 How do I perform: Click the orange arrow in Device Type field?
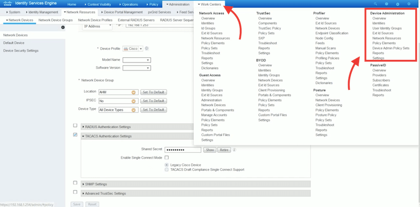pos(133,110)
